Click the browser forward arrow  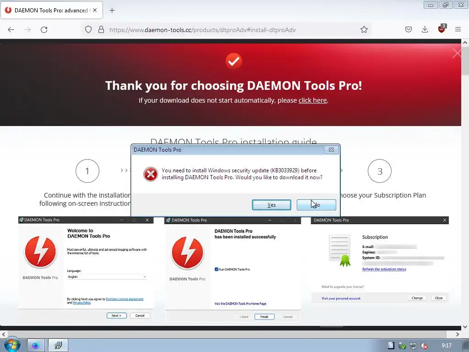(27, 30)
